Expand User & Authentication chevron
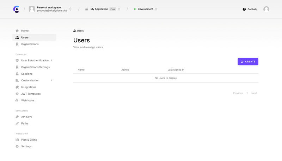 click(x=51, y=60)
